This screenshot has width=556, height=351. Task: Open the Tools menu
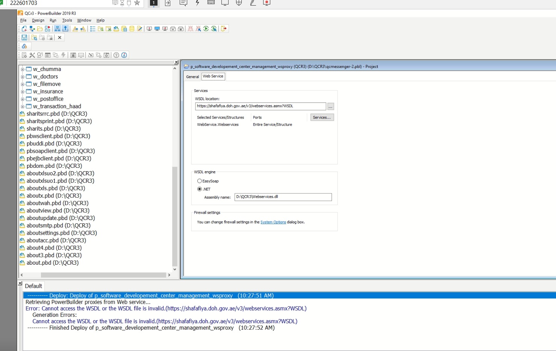(67, 20)
